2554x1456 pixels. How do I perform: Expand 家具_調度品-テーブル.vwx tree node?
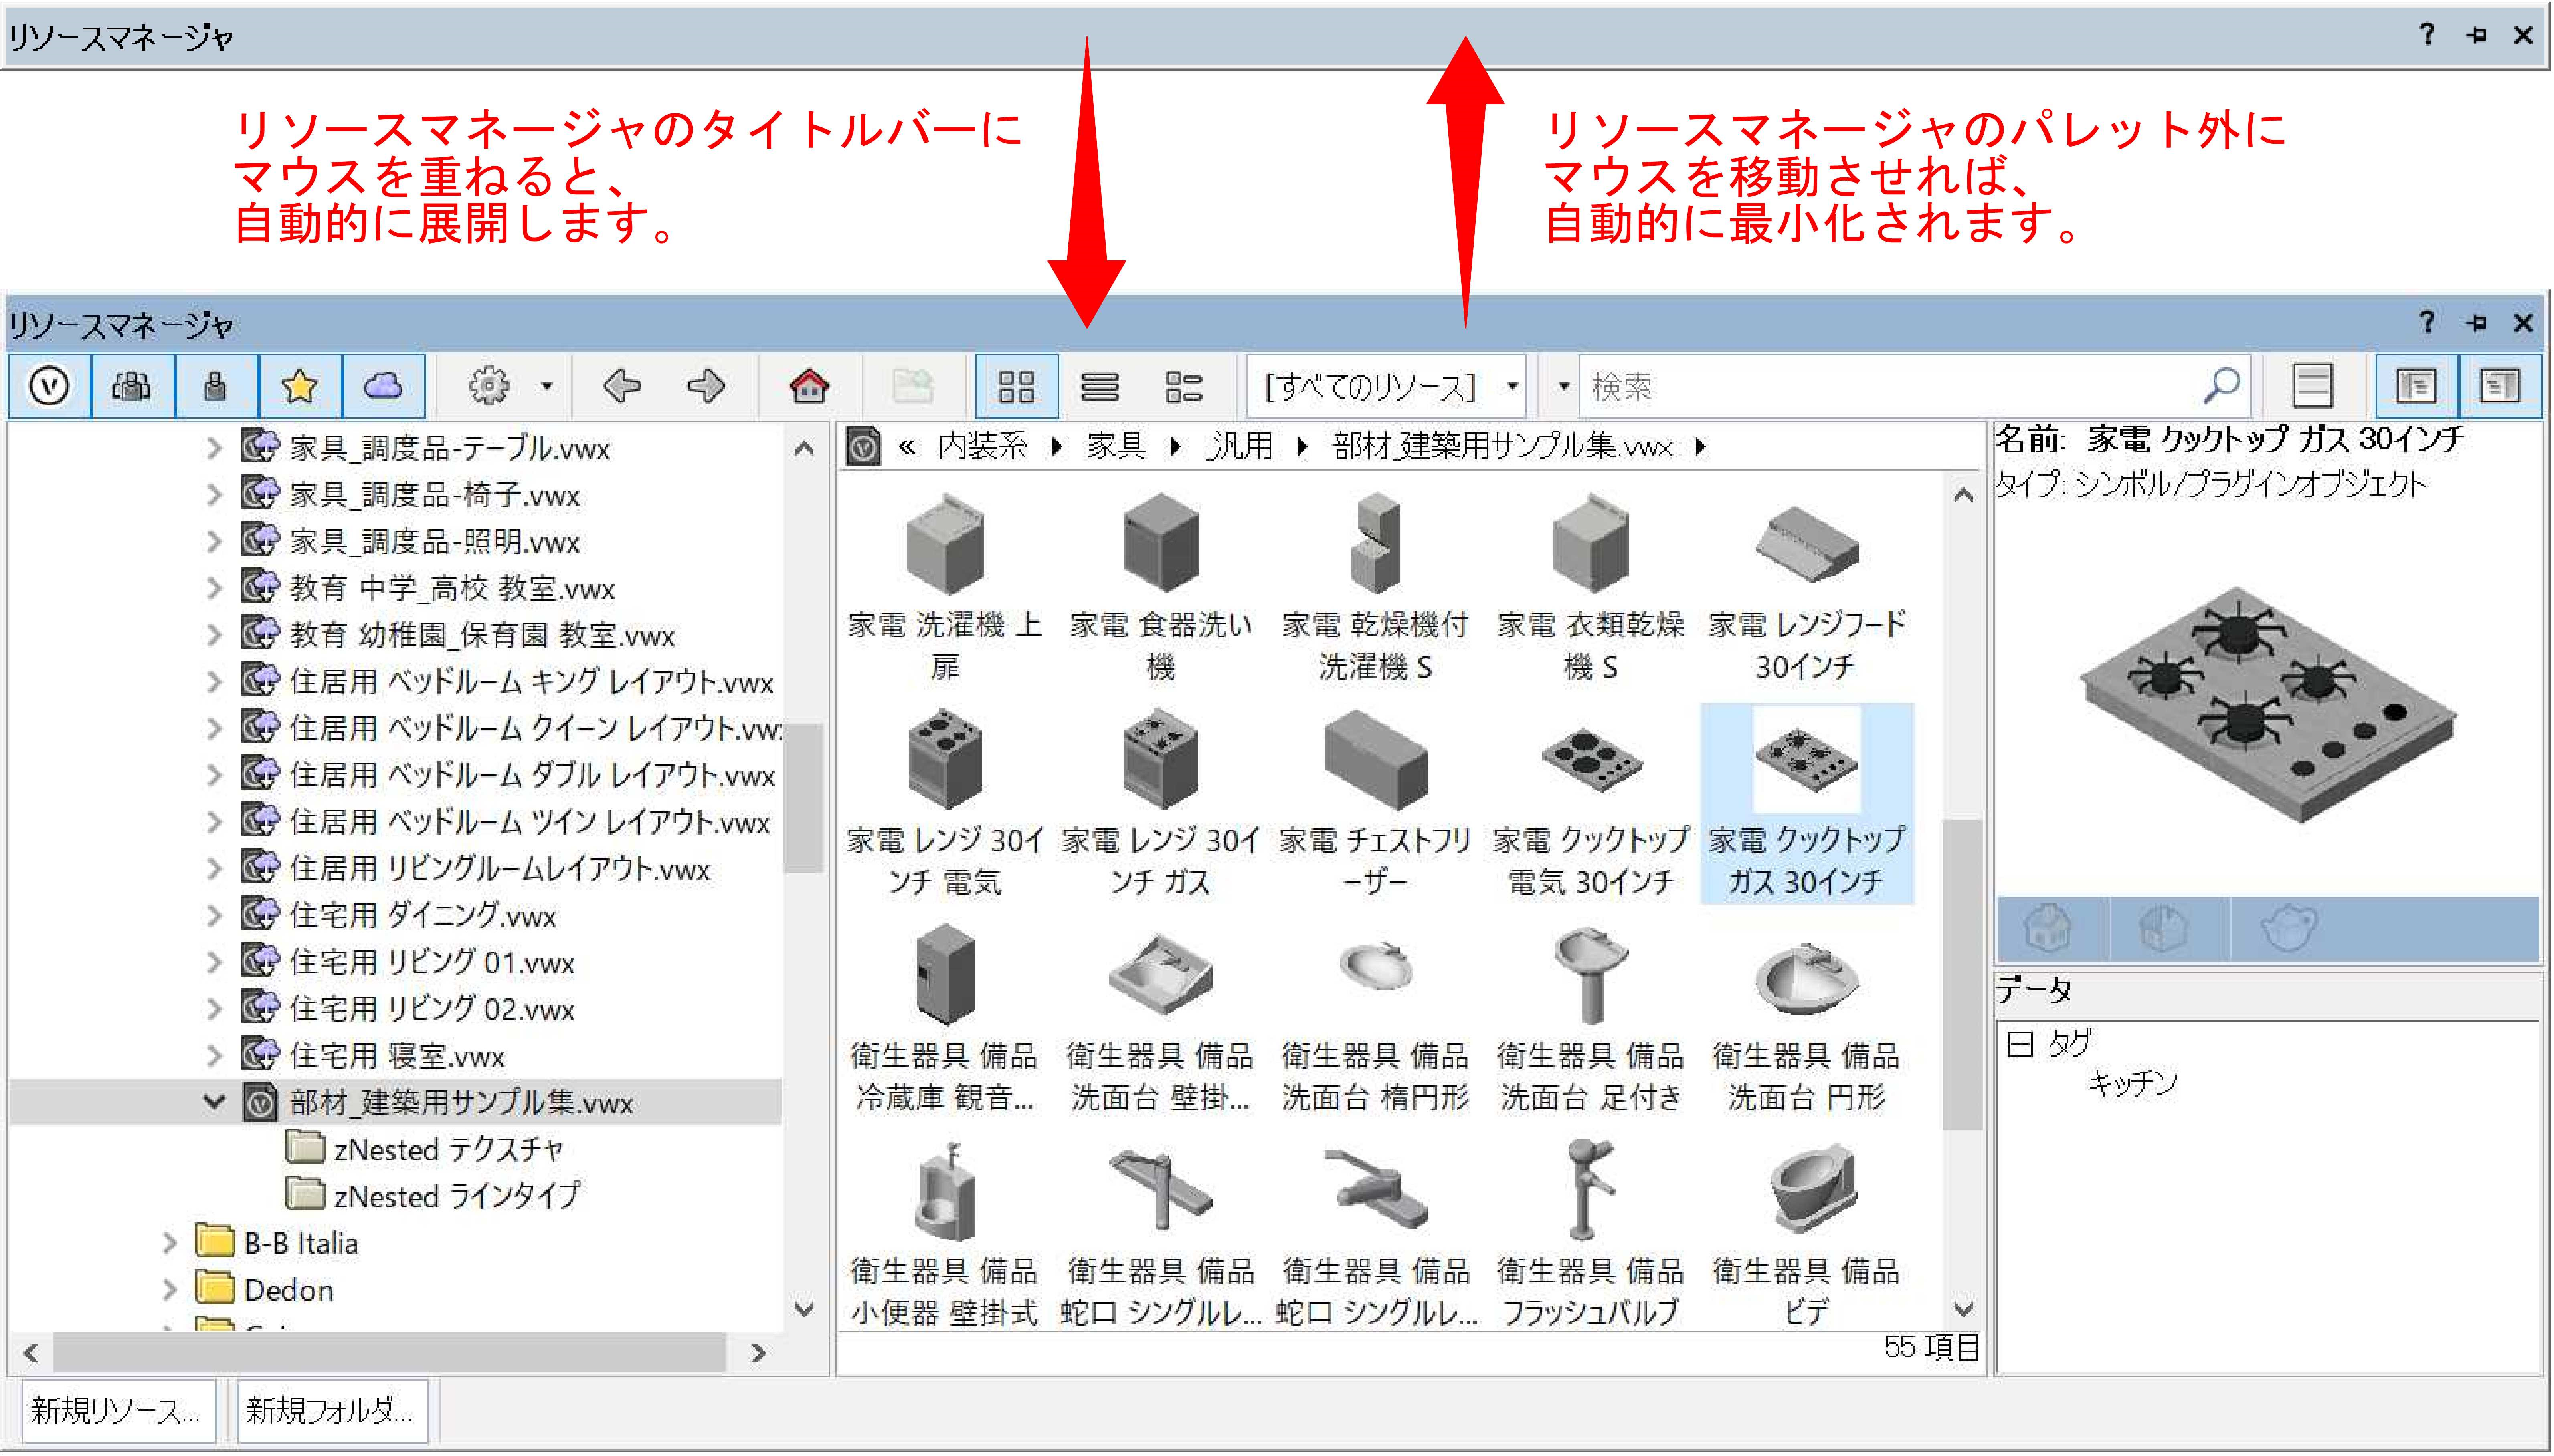214,448
